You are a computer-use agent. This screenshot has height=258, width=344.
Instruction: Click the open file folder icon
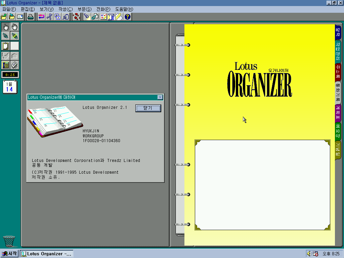[4, 17]
